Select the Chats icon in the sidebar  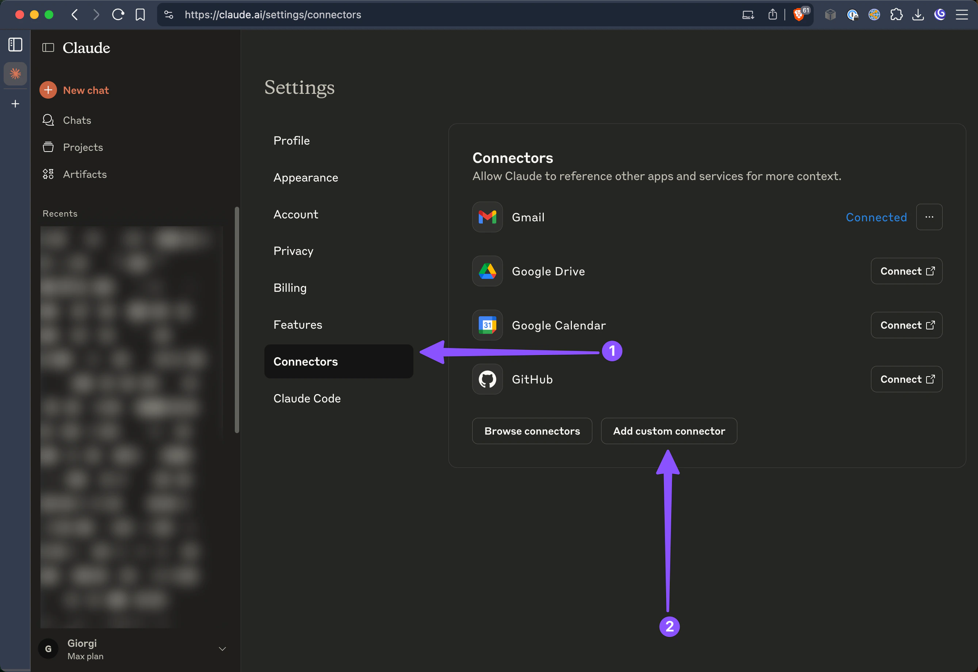click(x=48, y=120)
